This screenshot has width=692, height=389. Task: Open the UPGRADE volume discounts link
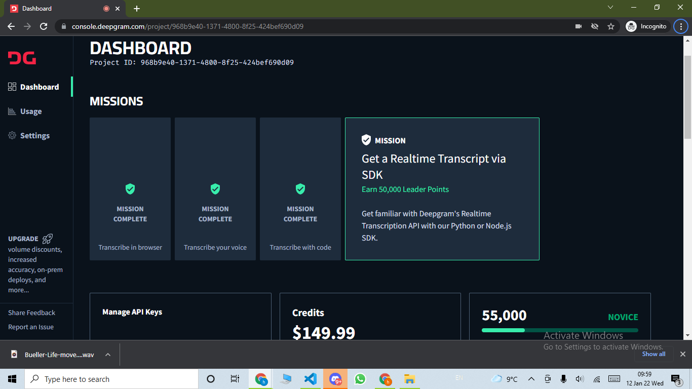click(x=35, y=264)
